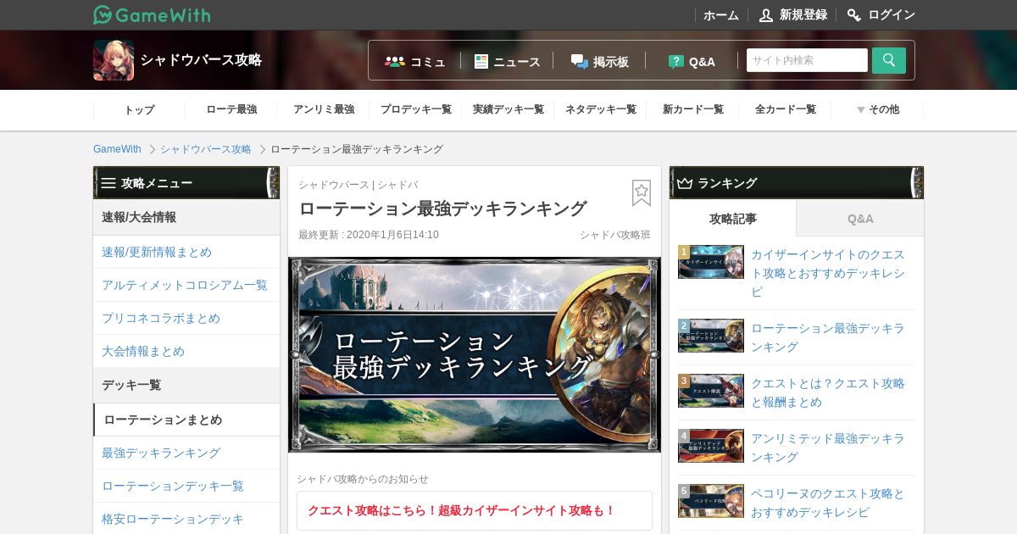Click the ニュース news icon

click(481, 61)
